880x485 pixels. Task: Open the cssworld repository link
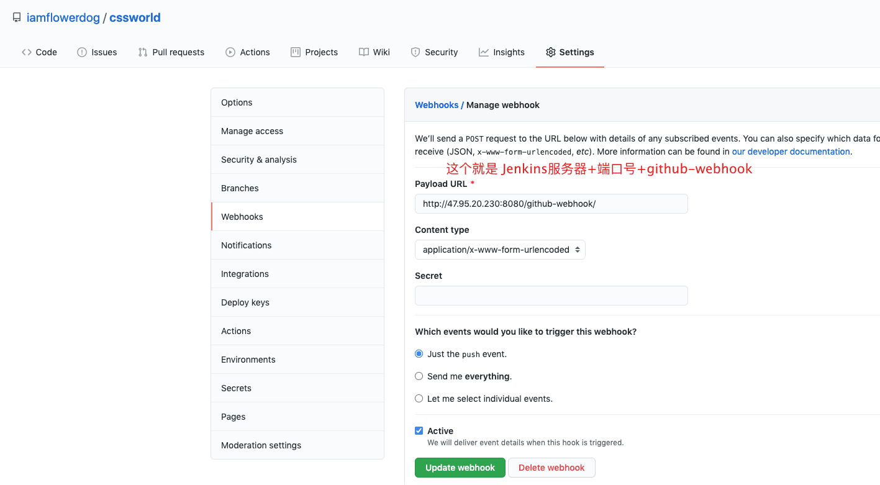click(135, 18)
